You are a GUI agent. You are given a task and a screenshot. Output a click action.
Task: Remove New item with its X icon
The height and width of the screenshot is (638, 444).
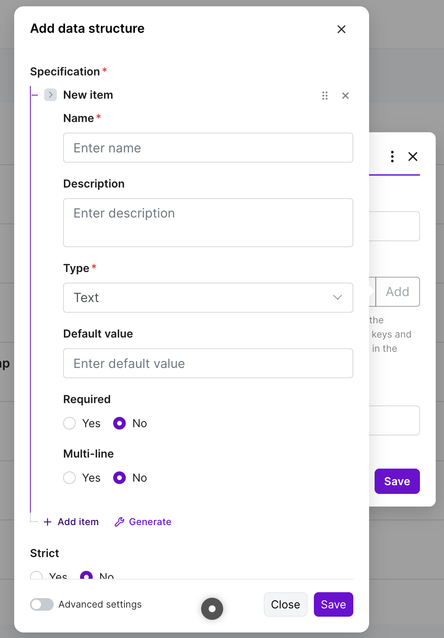pos(345,96)
